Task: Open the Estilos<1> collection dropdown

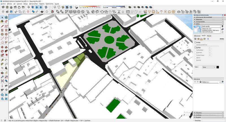Action: 211,82
